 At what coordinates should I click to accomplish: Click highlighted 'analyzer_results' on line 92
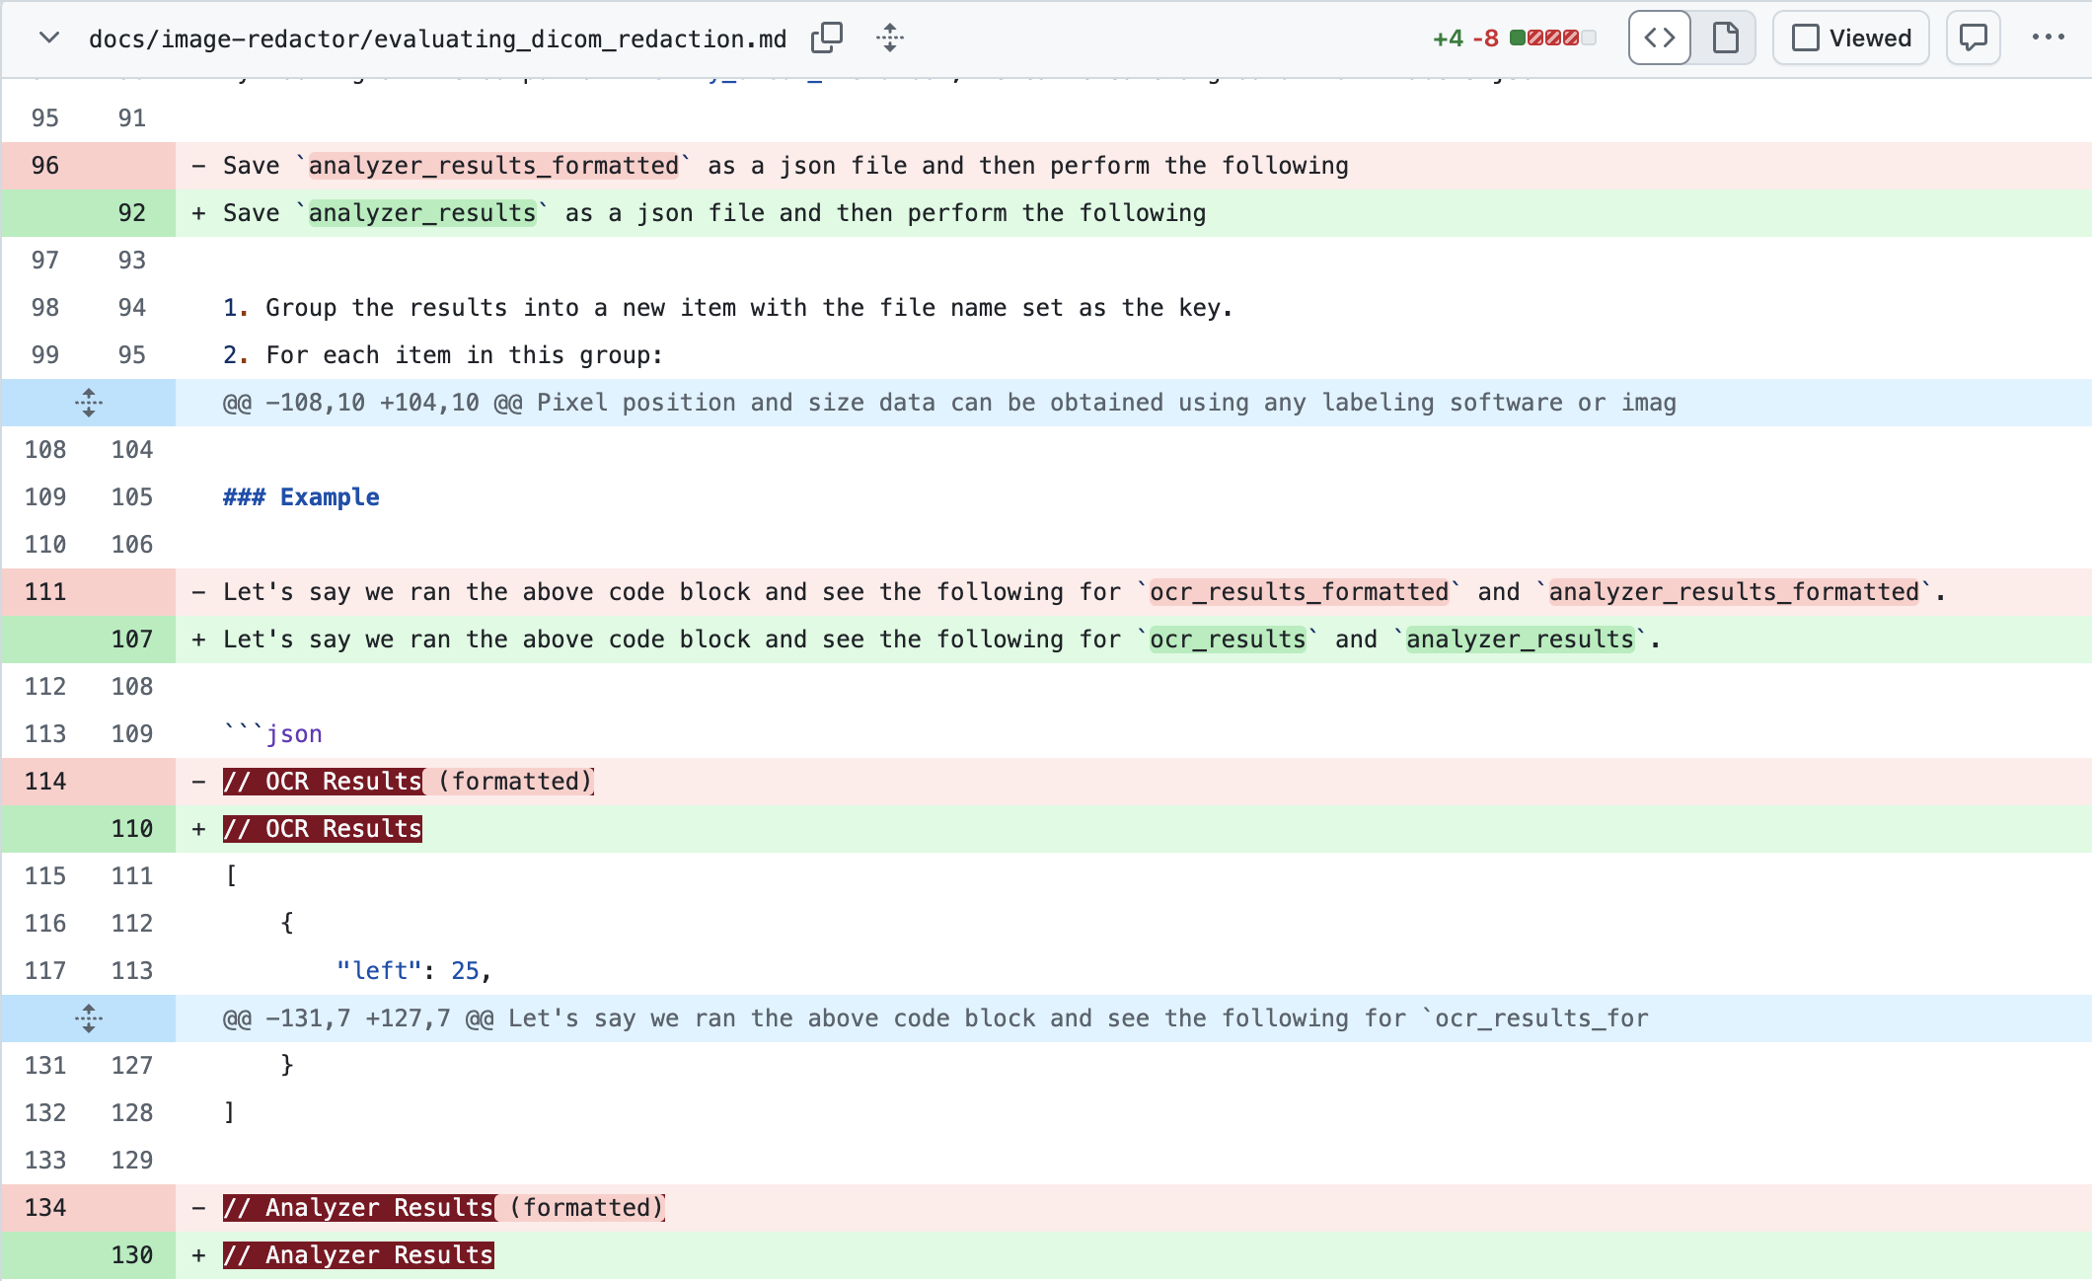click(422, 213)
